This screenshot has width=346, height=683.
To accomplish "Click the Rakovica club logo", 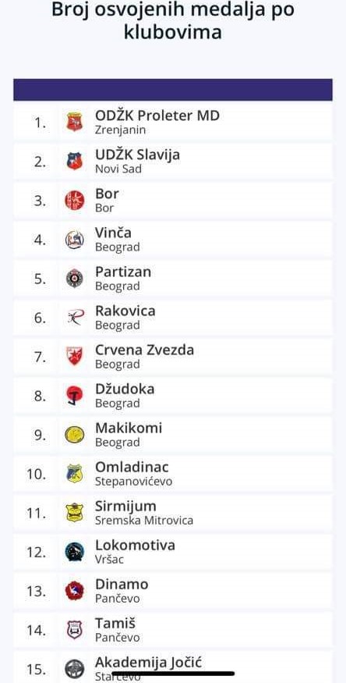I will [74, 318].
